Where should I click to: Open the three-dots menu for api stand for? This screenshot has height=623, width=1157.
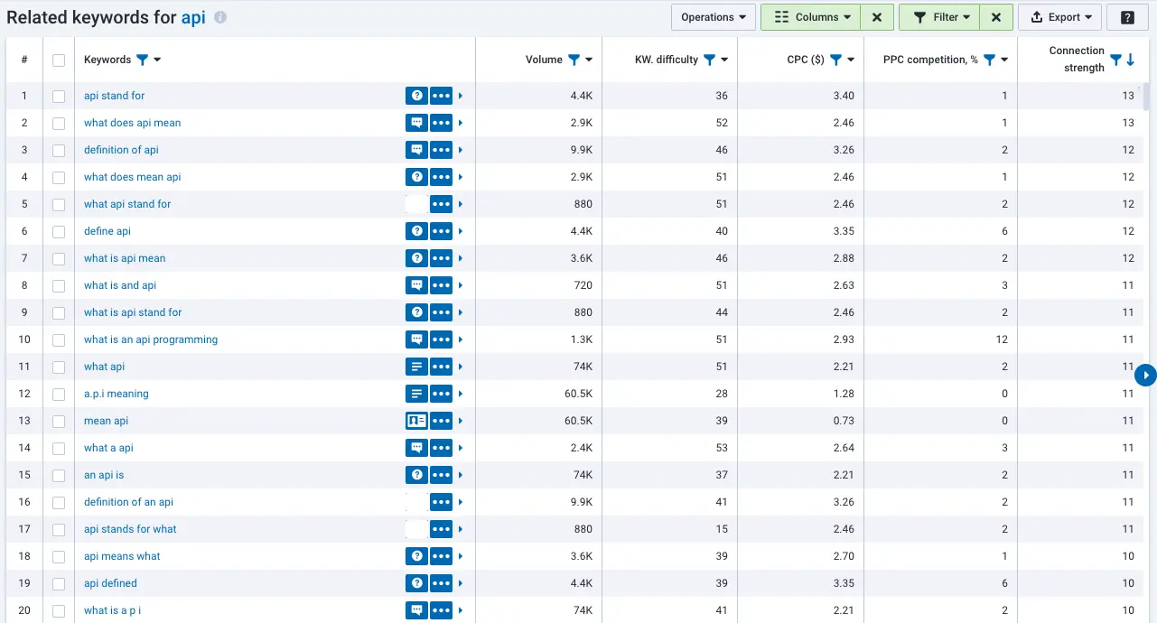click(x=441, y=96)
